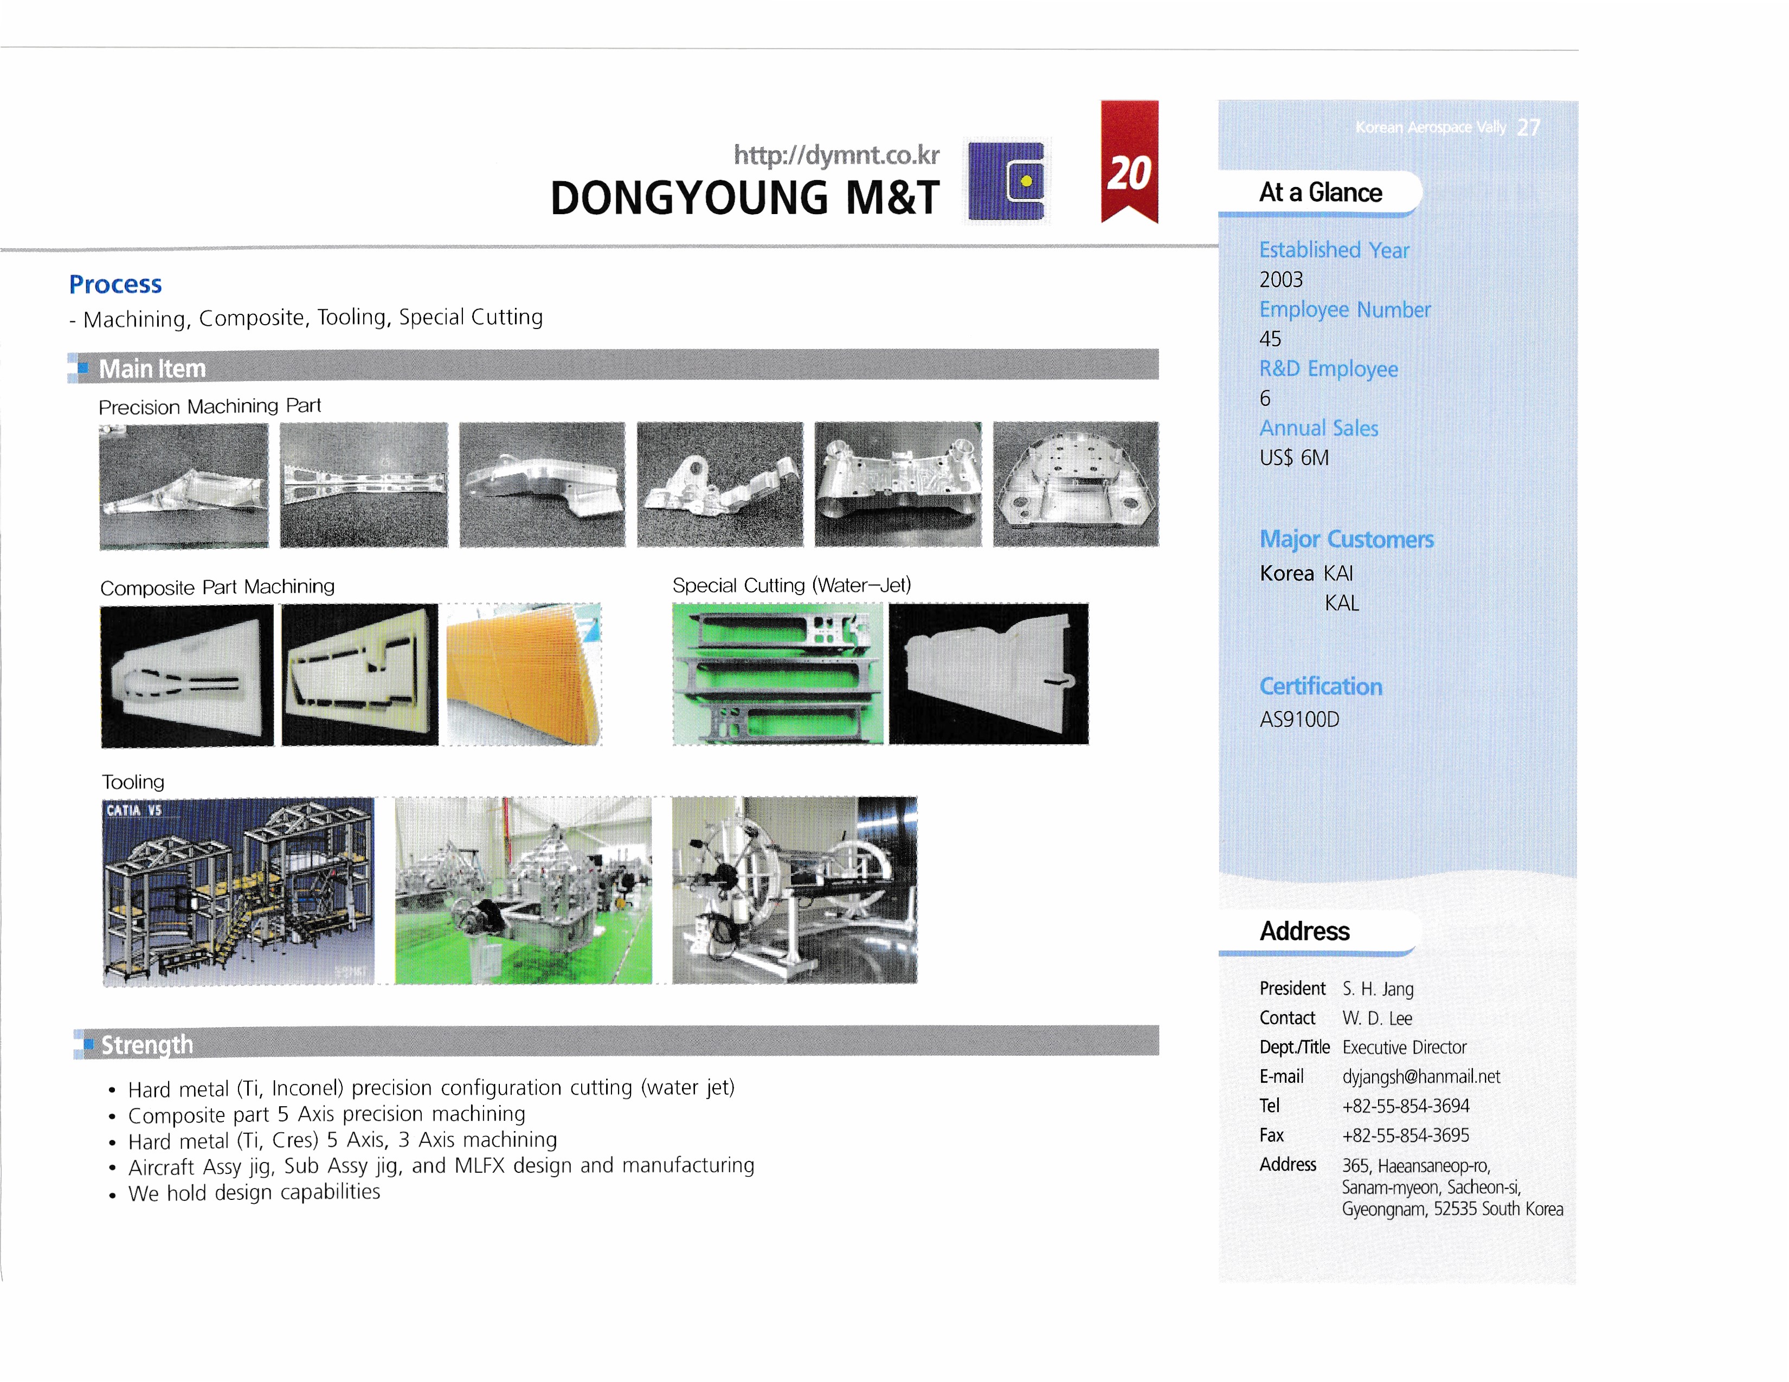This screenshot has width=1789, height=1382.
Task: Select the CATIA V5 tooling image
Action: pyautogui.click(x=239, y=891)
